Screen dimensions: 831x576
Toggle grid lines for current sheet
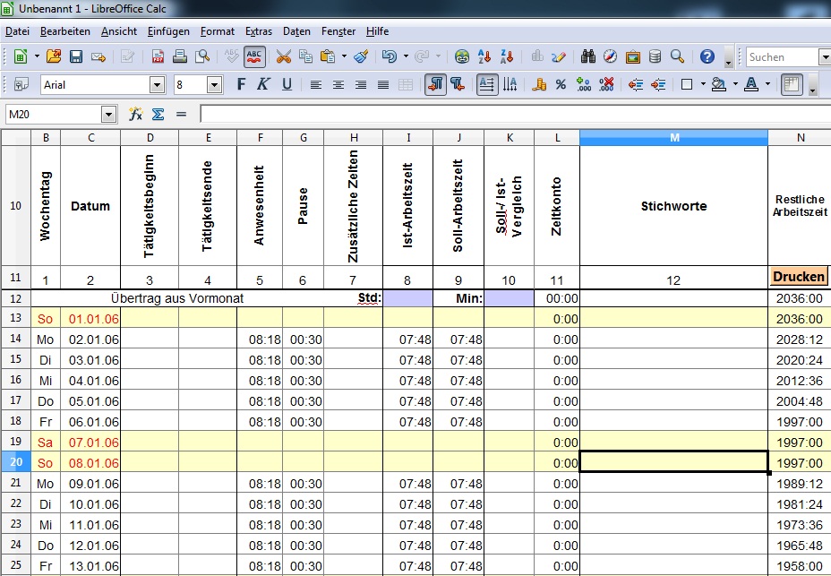pyautogui.click(x=792, y=84)
